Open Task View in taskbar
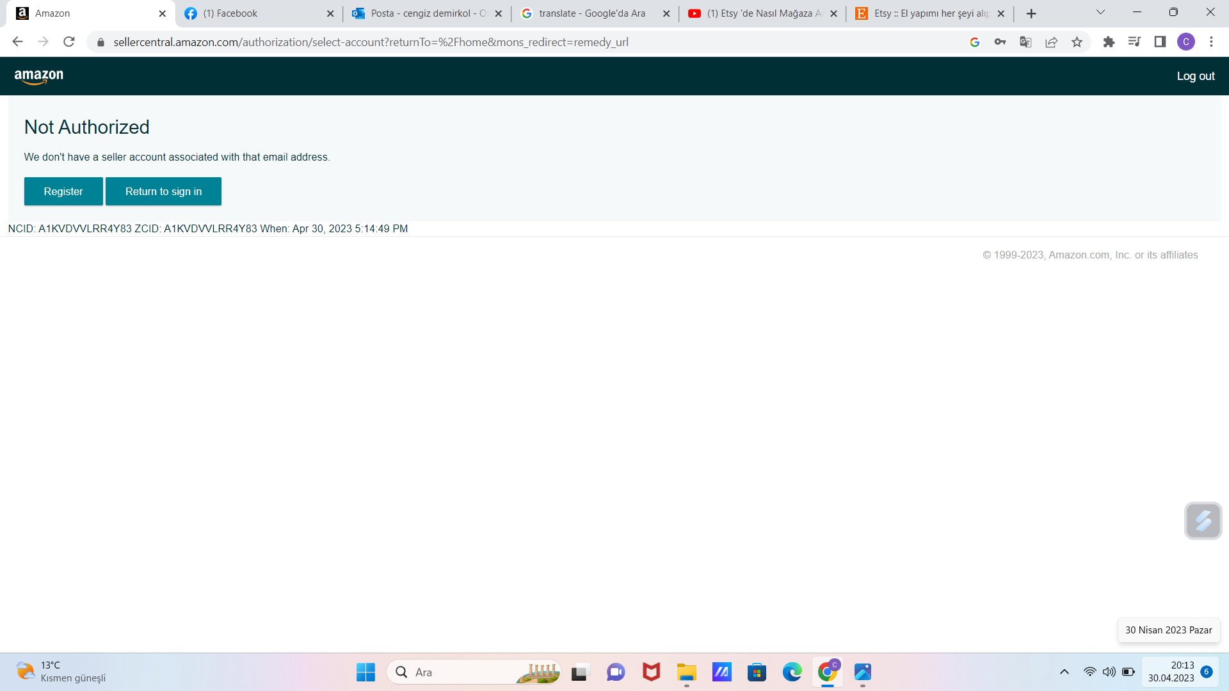This screenshot has height=691, width=1229. (579, 672)
